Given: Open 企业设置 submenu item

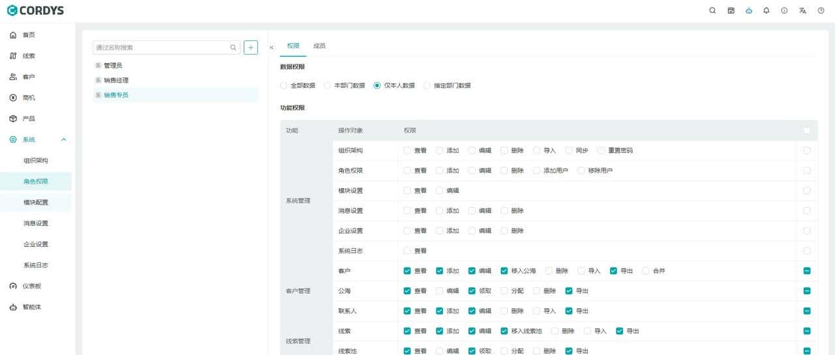Looking at the screenshot, I should click(x=36, y=244).
